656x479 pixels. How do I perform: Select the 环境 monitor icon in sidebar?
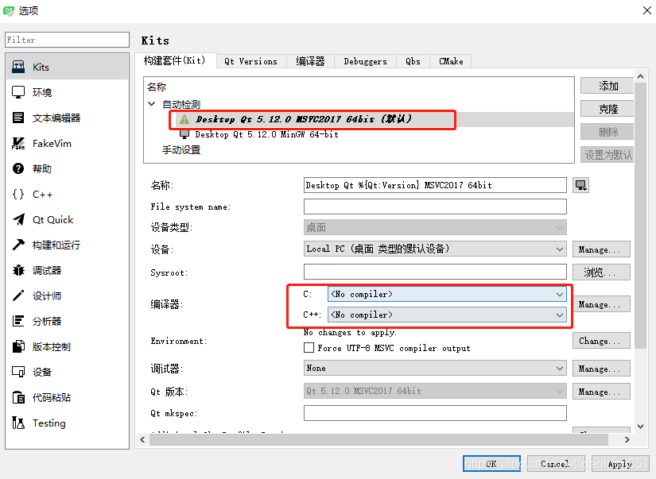point(18,92)
